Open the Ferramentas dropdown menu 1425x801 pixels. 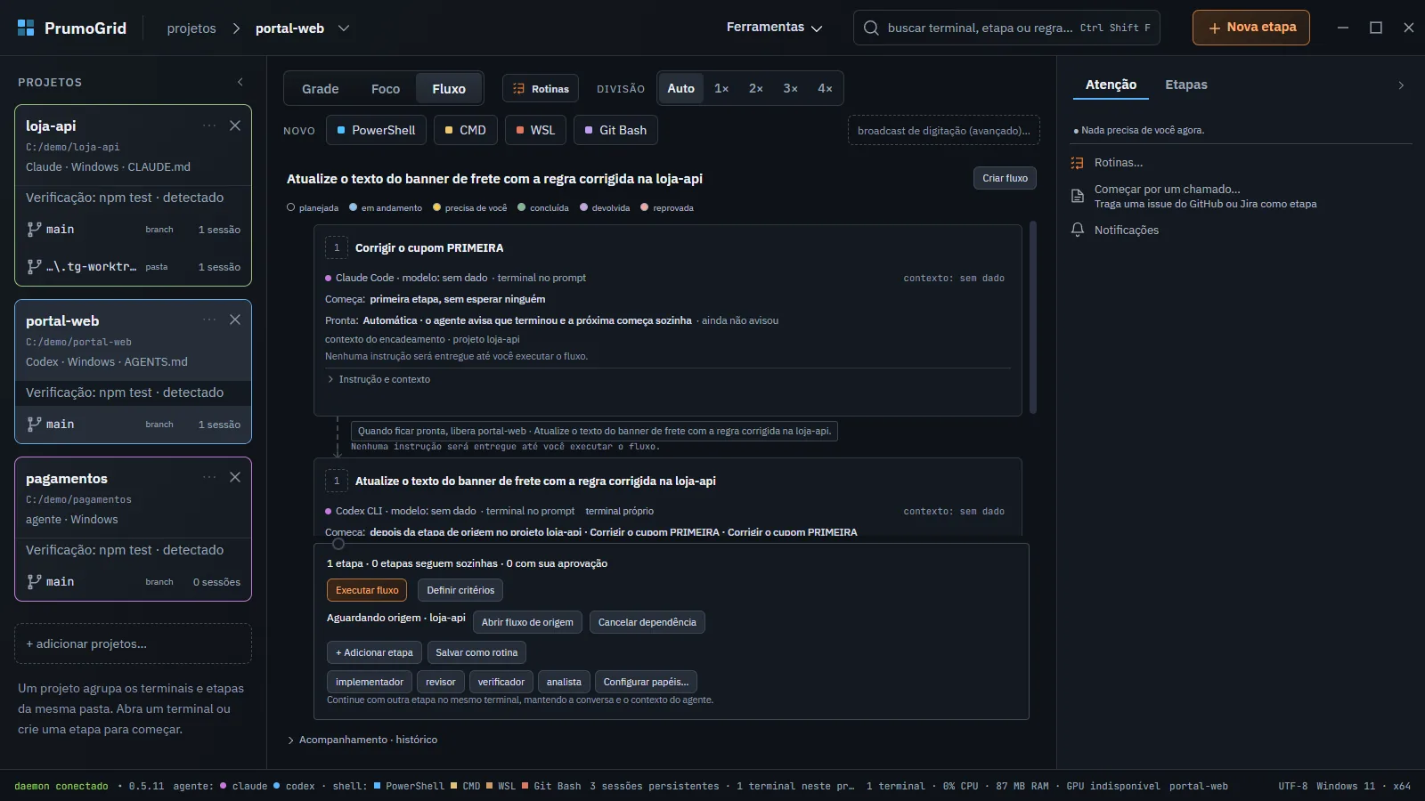774,28
